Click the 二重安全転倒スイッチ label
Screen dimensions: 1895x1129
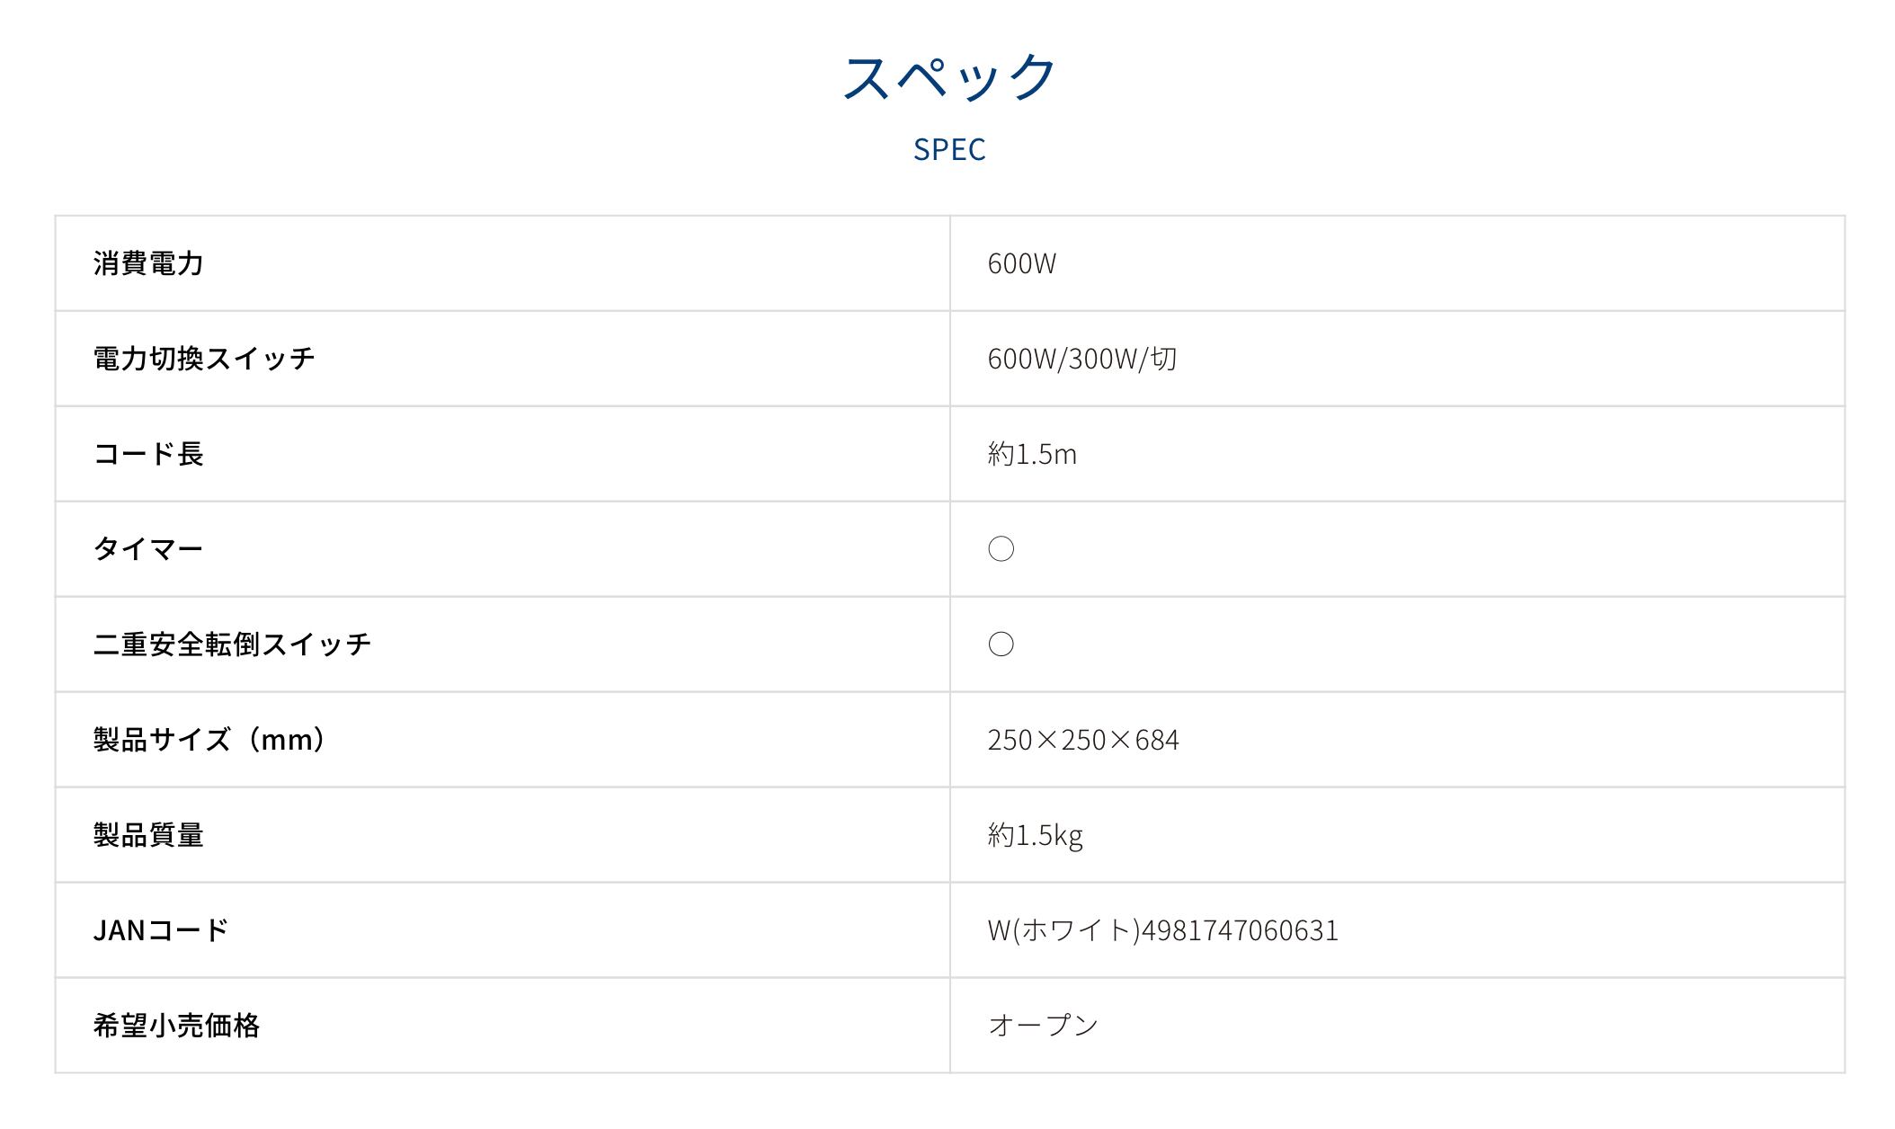pyautogui.click(x=232, y=645)
